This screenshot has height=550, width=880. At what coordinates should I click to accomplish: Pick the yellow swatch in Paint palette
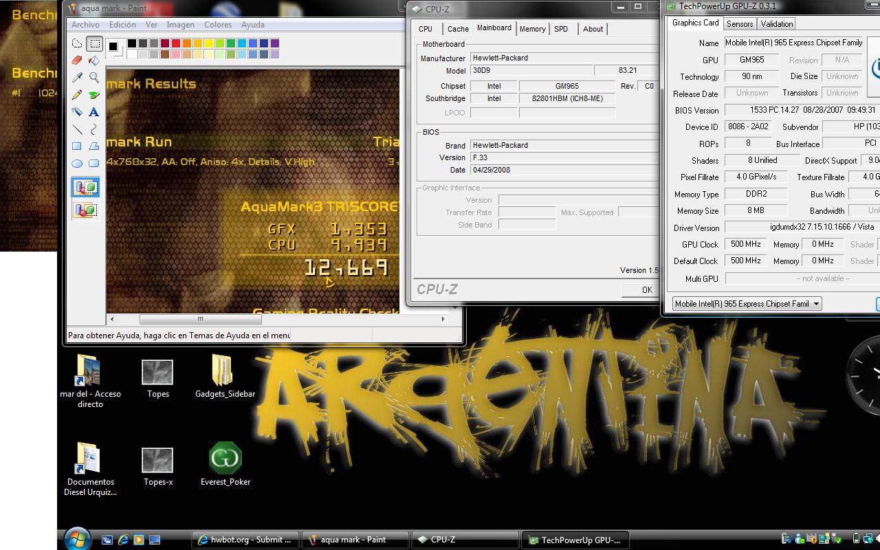[x=208, y=43]
